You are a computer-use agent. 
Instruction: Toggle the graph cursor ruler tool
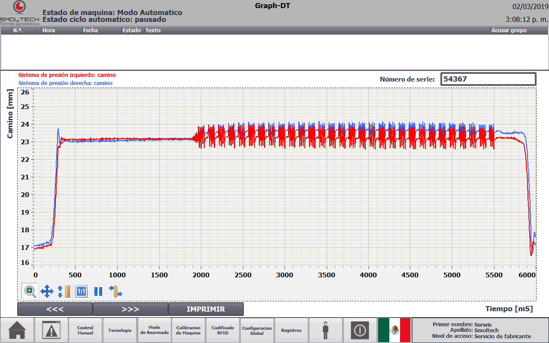pyautogui.click(x=115, y=291)
